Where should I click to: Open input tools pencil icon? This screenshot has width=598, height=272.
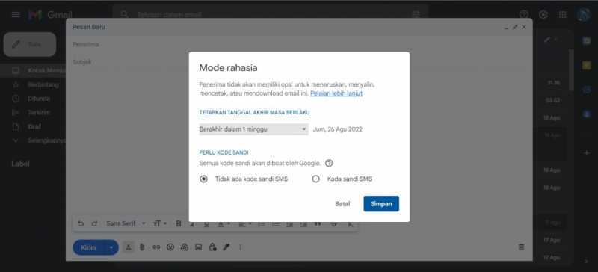pos(547,40)
